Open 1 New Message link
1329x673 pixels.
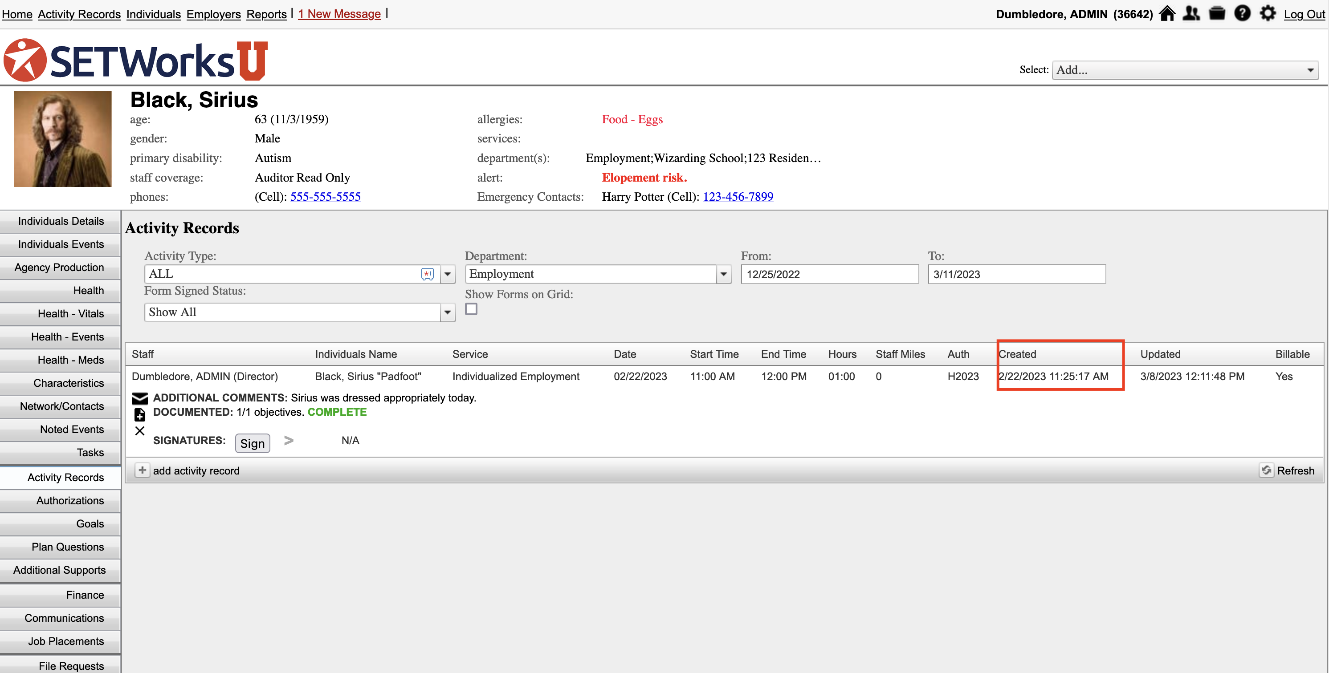339,14
